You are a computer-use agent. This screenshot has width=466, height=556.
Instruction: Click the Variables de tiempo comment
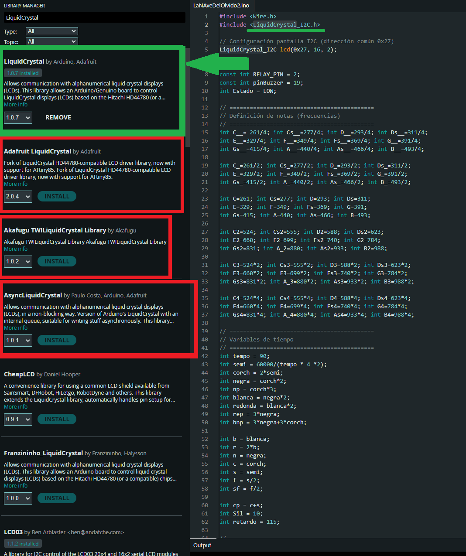point(257,340)
